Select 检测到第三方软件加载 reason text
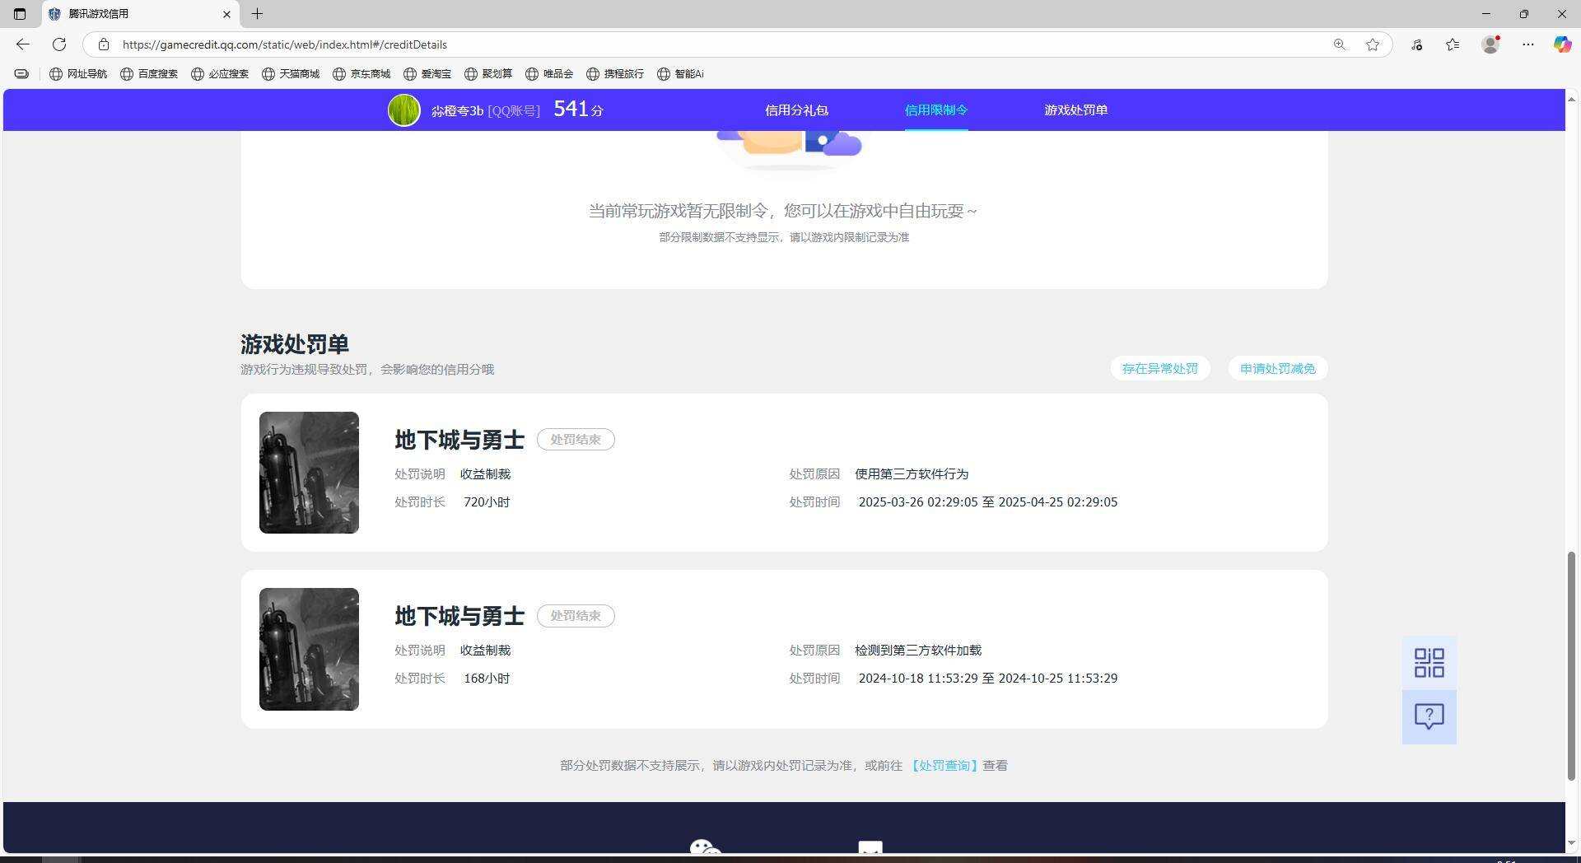The image size is (1581, 863). tap(918, 651)
